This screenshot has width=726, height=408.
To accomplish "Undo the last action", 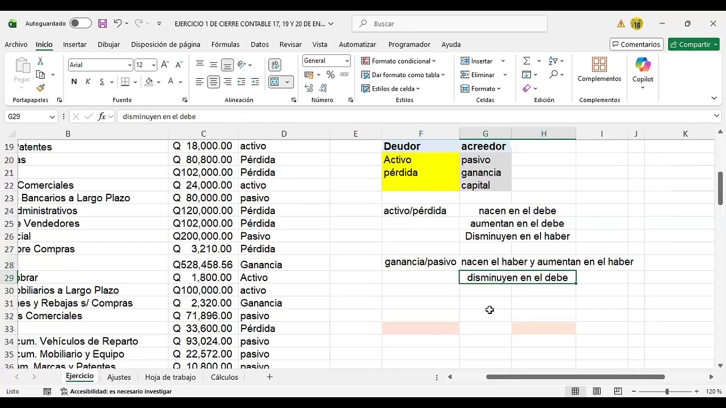I will (x=117, y=23).
